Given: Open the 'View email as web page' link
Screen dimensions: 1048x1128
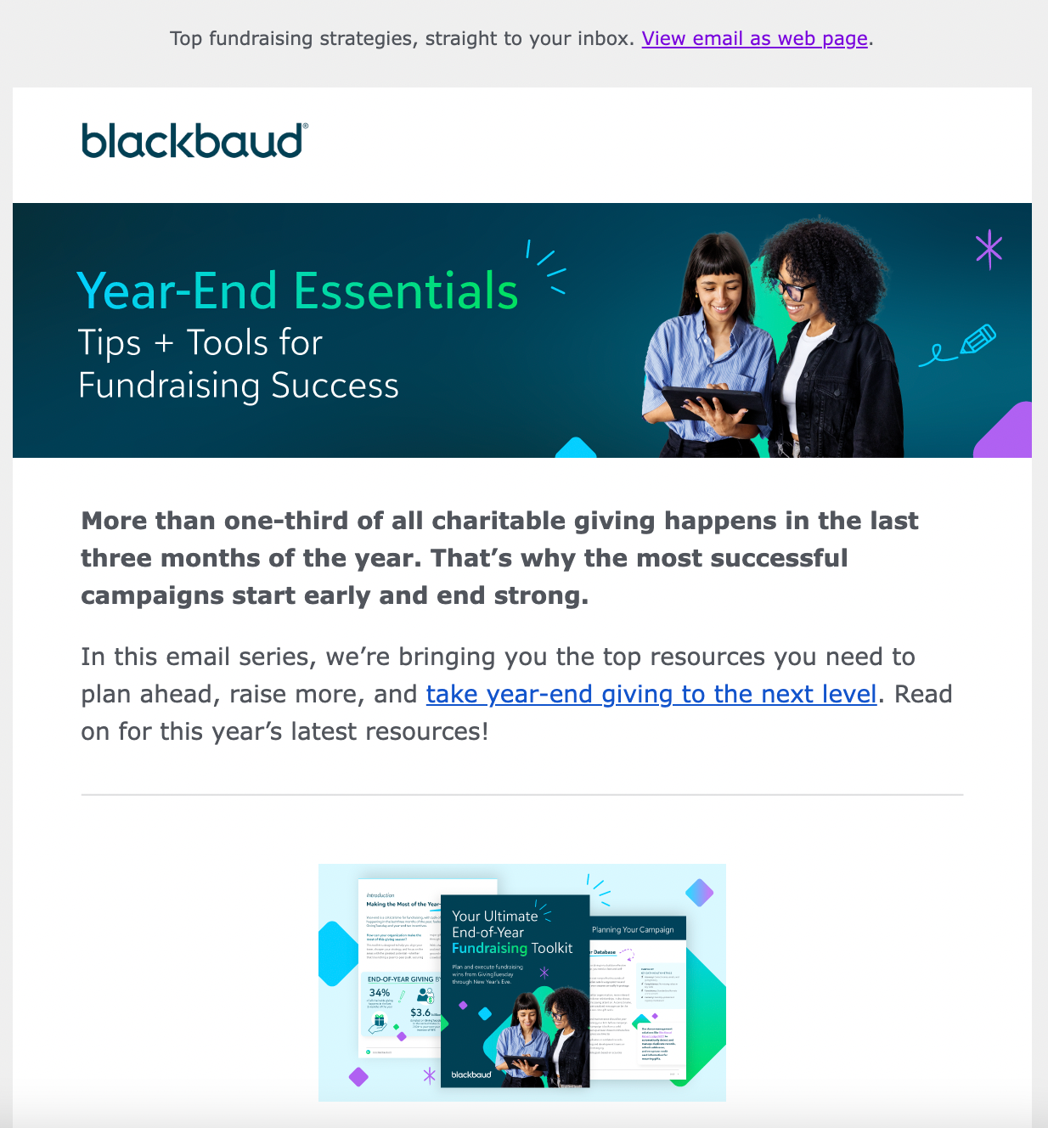Looking at the screenshot, I should (x=754, y=39).
